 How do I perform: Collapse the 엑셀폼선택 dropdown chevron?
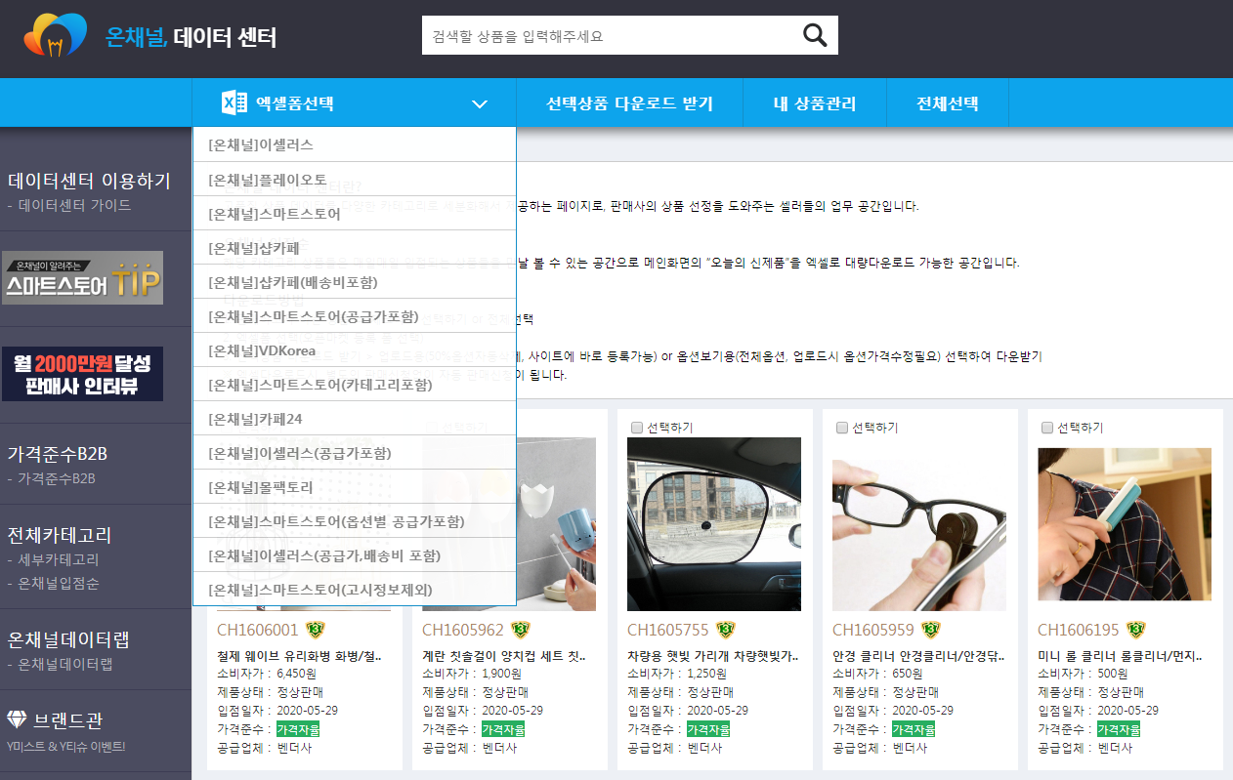480,103
